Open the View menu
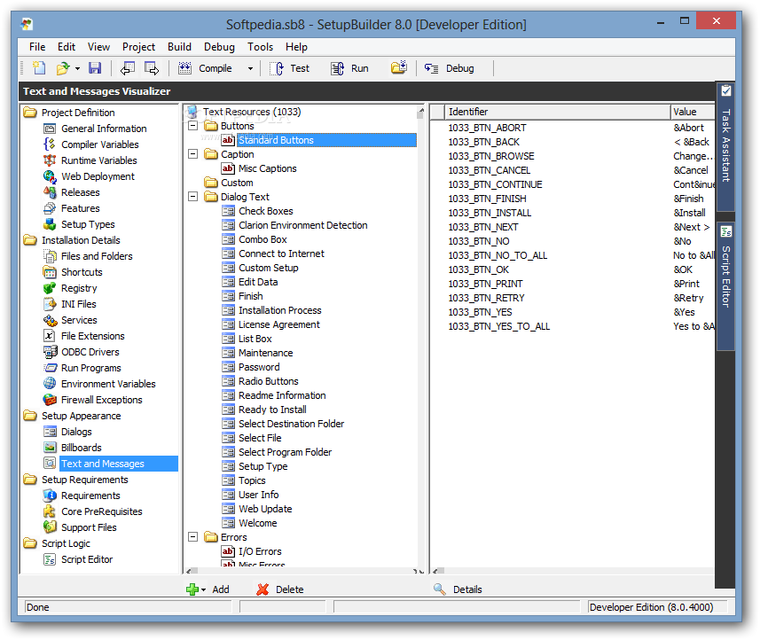Image resolution: width=760 pixels, height=640 pixels. (98, 47)
